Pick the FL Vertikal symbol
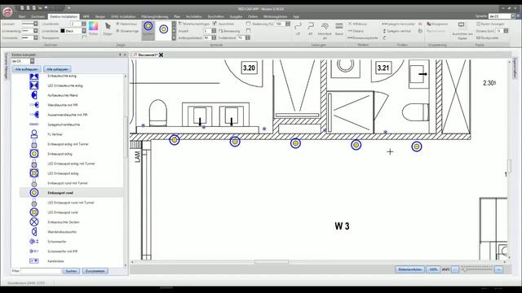522x293 pixels. coord(34,134)
